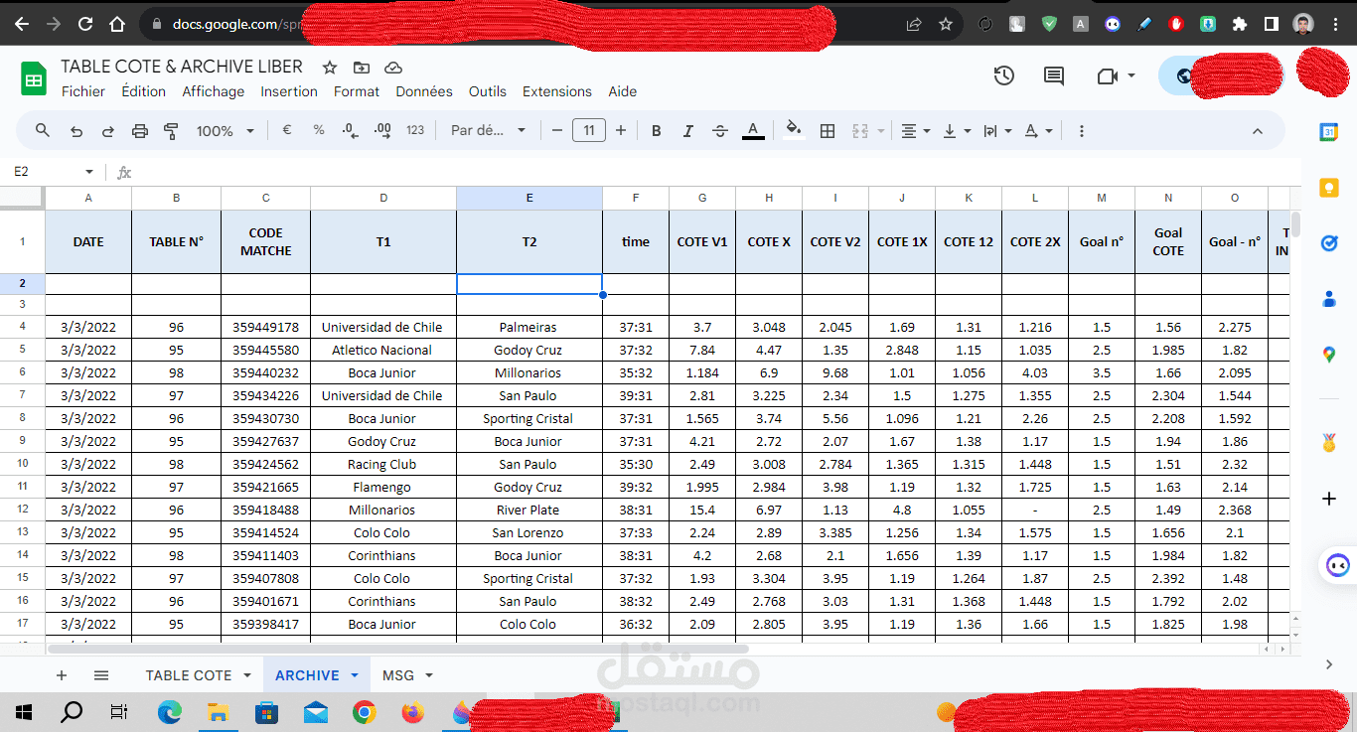Format as percent

click(x=319, y=130)
